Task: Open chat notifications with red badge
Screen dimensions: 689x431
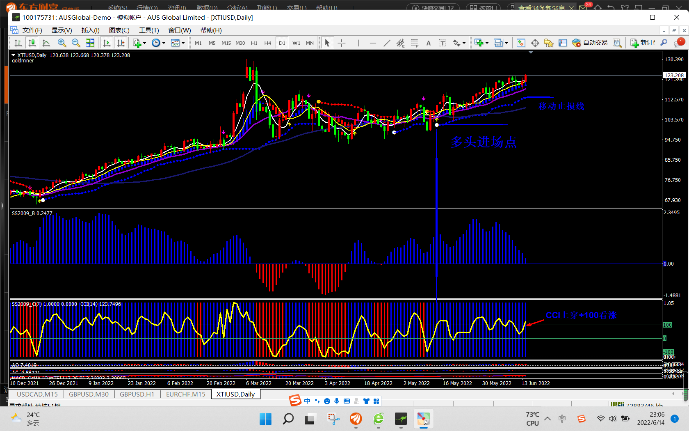Action: tap(679, 42)
